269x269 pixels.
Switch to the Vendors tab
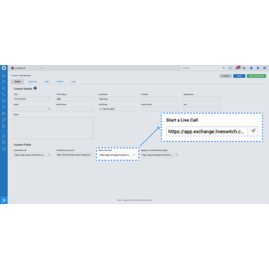pyautogui.click(x=60, y=82)
